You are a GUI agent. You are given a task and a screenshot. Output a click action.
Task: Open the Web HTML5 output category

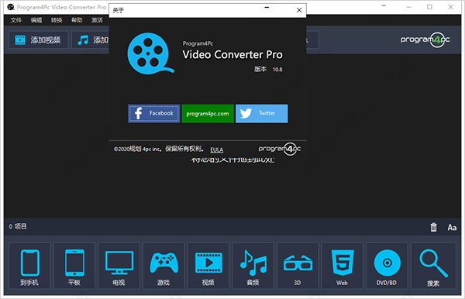343,266
